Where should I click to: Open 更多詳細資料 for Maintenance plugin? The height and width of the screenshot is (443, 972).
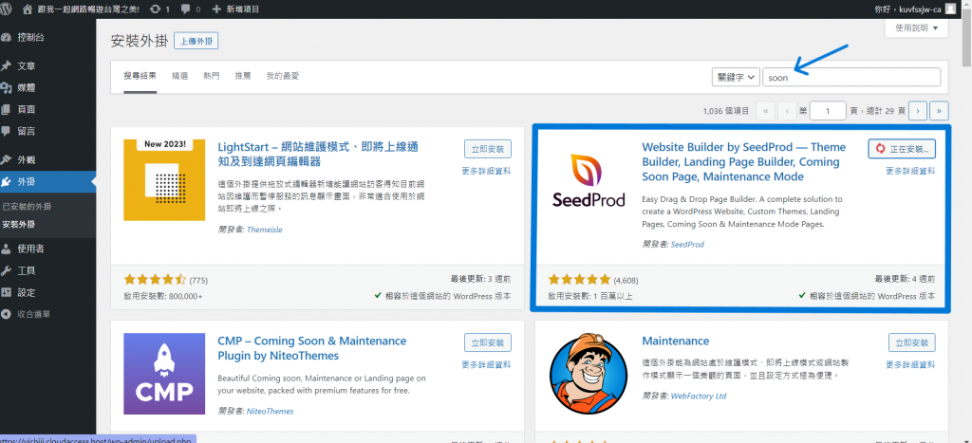pos(910,364)
